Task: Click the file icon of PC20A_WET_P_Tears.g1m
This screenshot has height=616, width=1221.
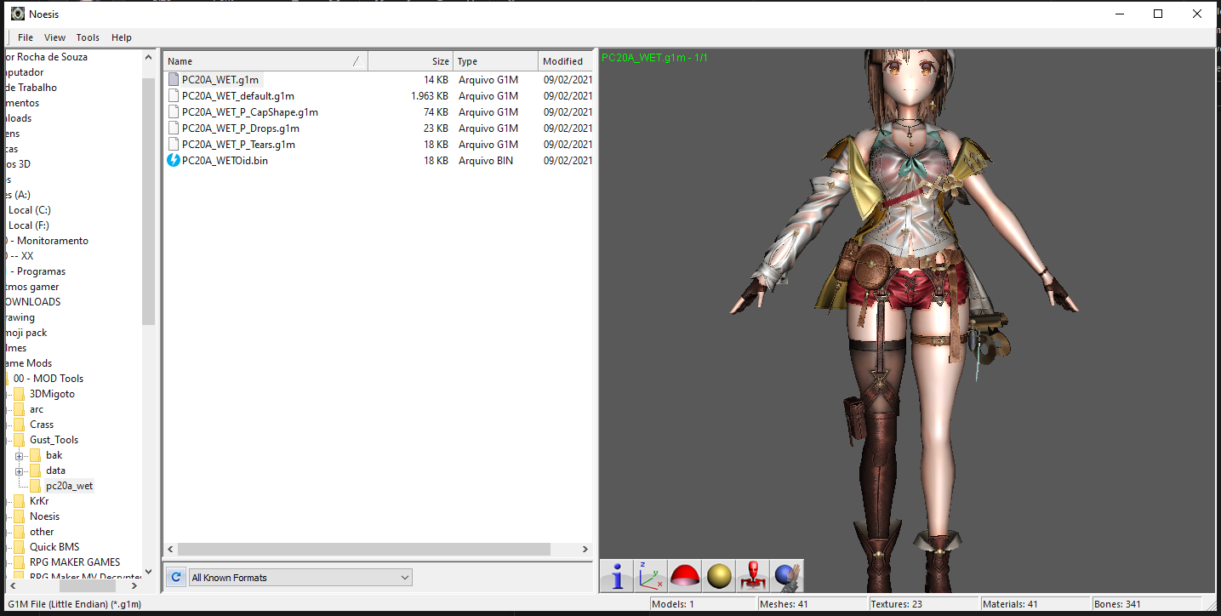Action: click(x=174, y=145)
